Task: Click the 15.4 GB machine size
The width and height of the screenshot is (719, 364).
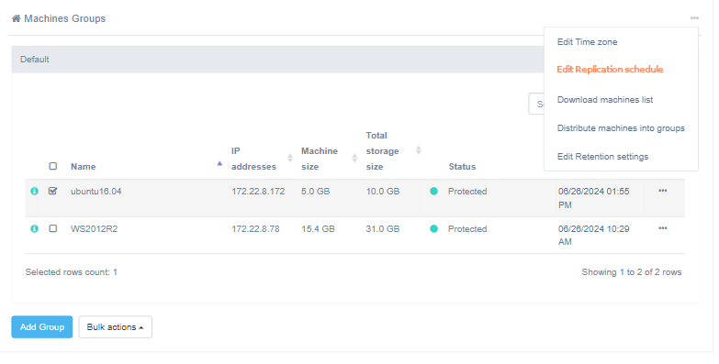Action: point(318,229)
